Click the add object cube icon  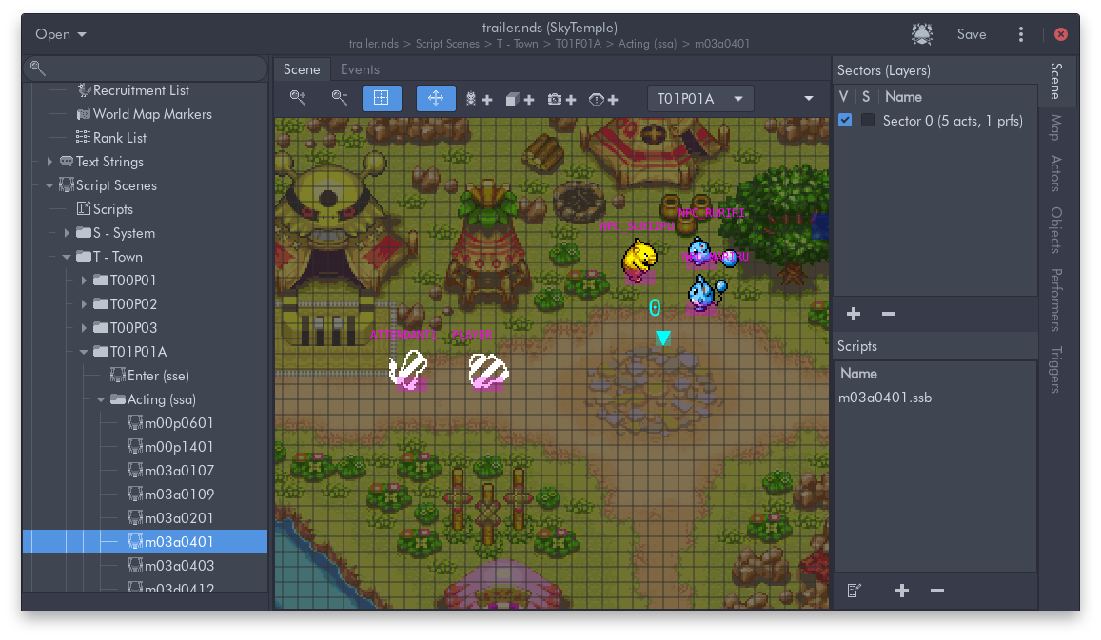tap(519, 99)
